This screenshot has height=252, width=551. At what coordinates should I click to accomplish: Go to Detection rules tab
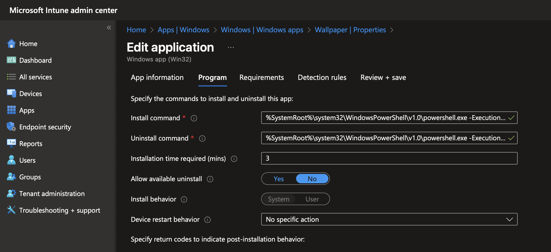(322, 78)
